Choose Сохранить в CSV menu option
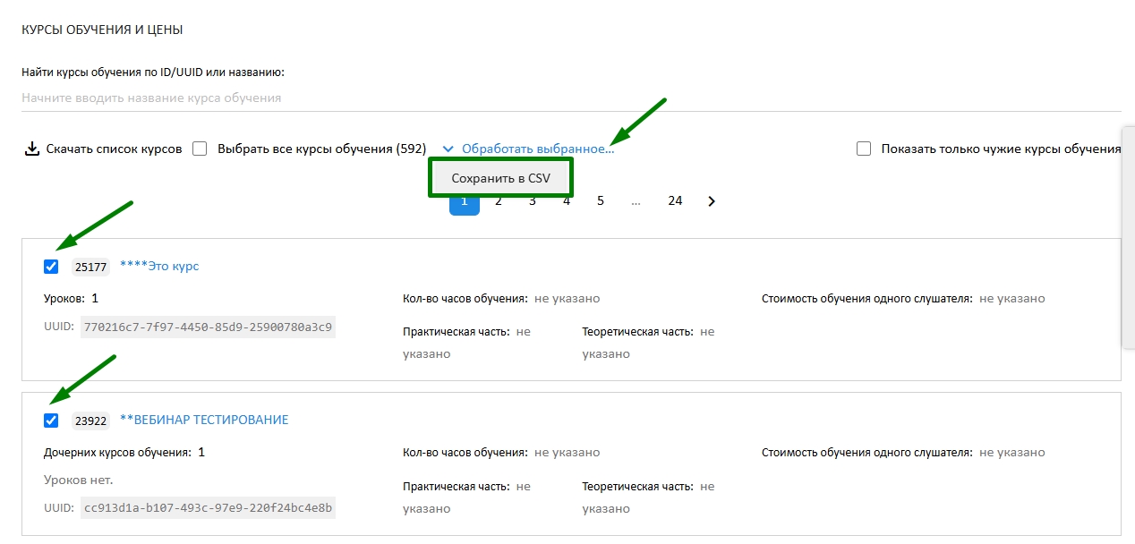The image size is (1135, 544). 501,178
